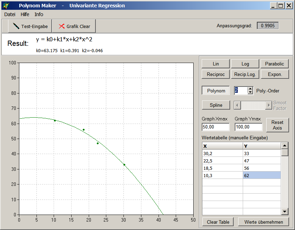Image resolution: width=295 pixels, height=230 pixels.
Task: Select the Log regression button
Action: pyautogui.click(x=245, y=64)
